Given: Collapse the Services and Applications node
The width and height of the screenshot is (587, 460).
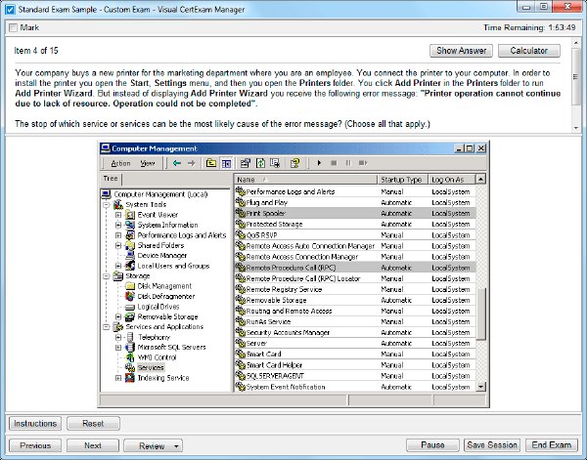Looking at the screenshot, I should click(x=107, y=327).
